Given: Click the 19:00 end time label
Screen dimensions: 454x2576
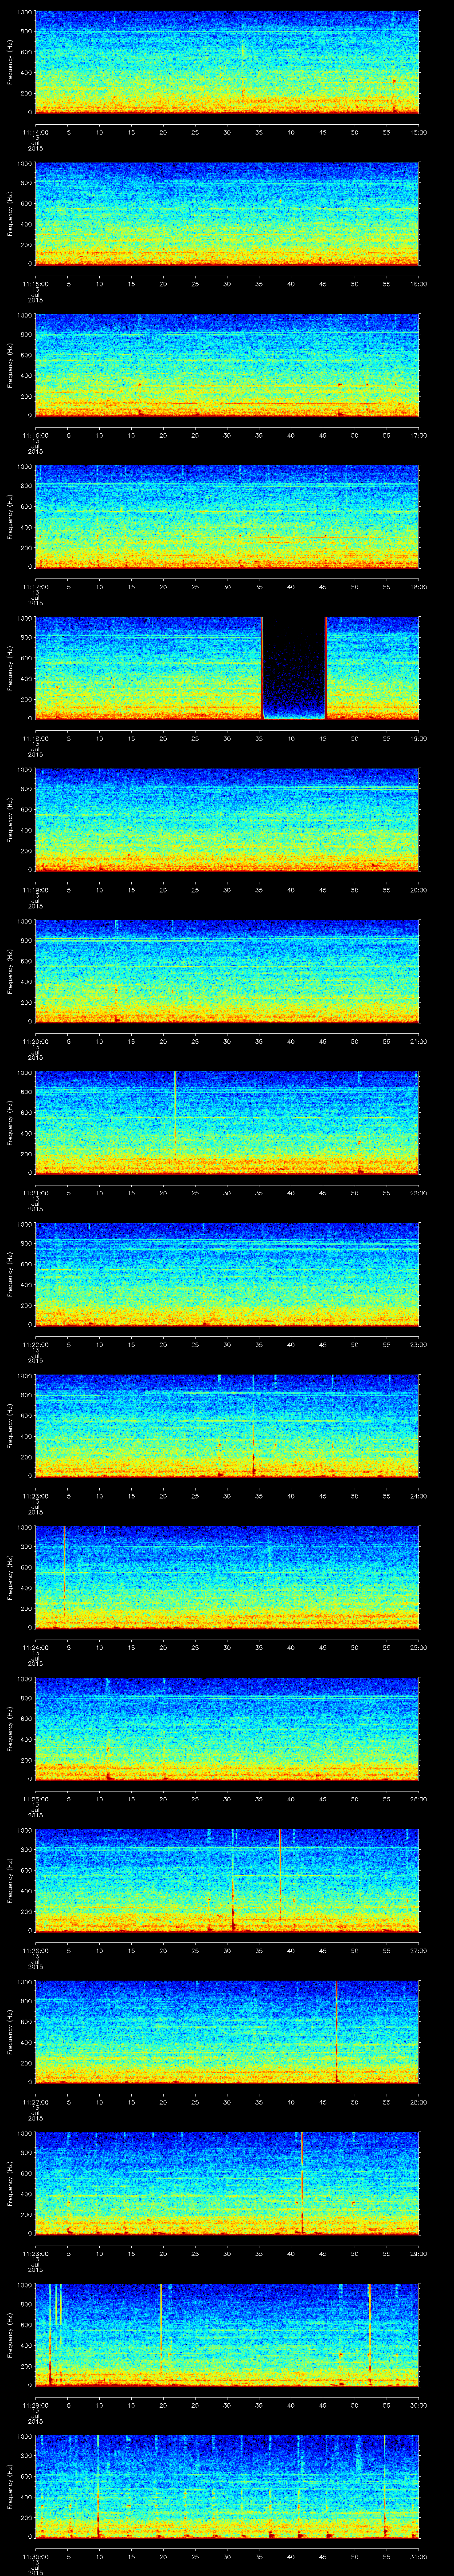Looking at the screenshot, I should tap(419, 739).
